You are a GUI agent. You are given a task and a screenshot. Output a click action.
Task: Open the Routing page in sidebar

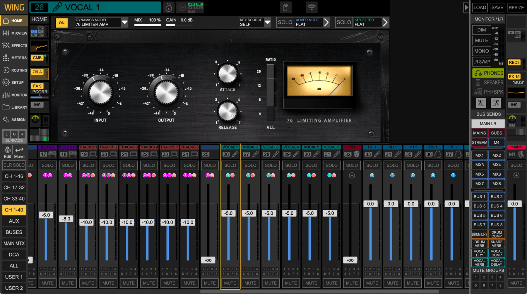[15, 70]
